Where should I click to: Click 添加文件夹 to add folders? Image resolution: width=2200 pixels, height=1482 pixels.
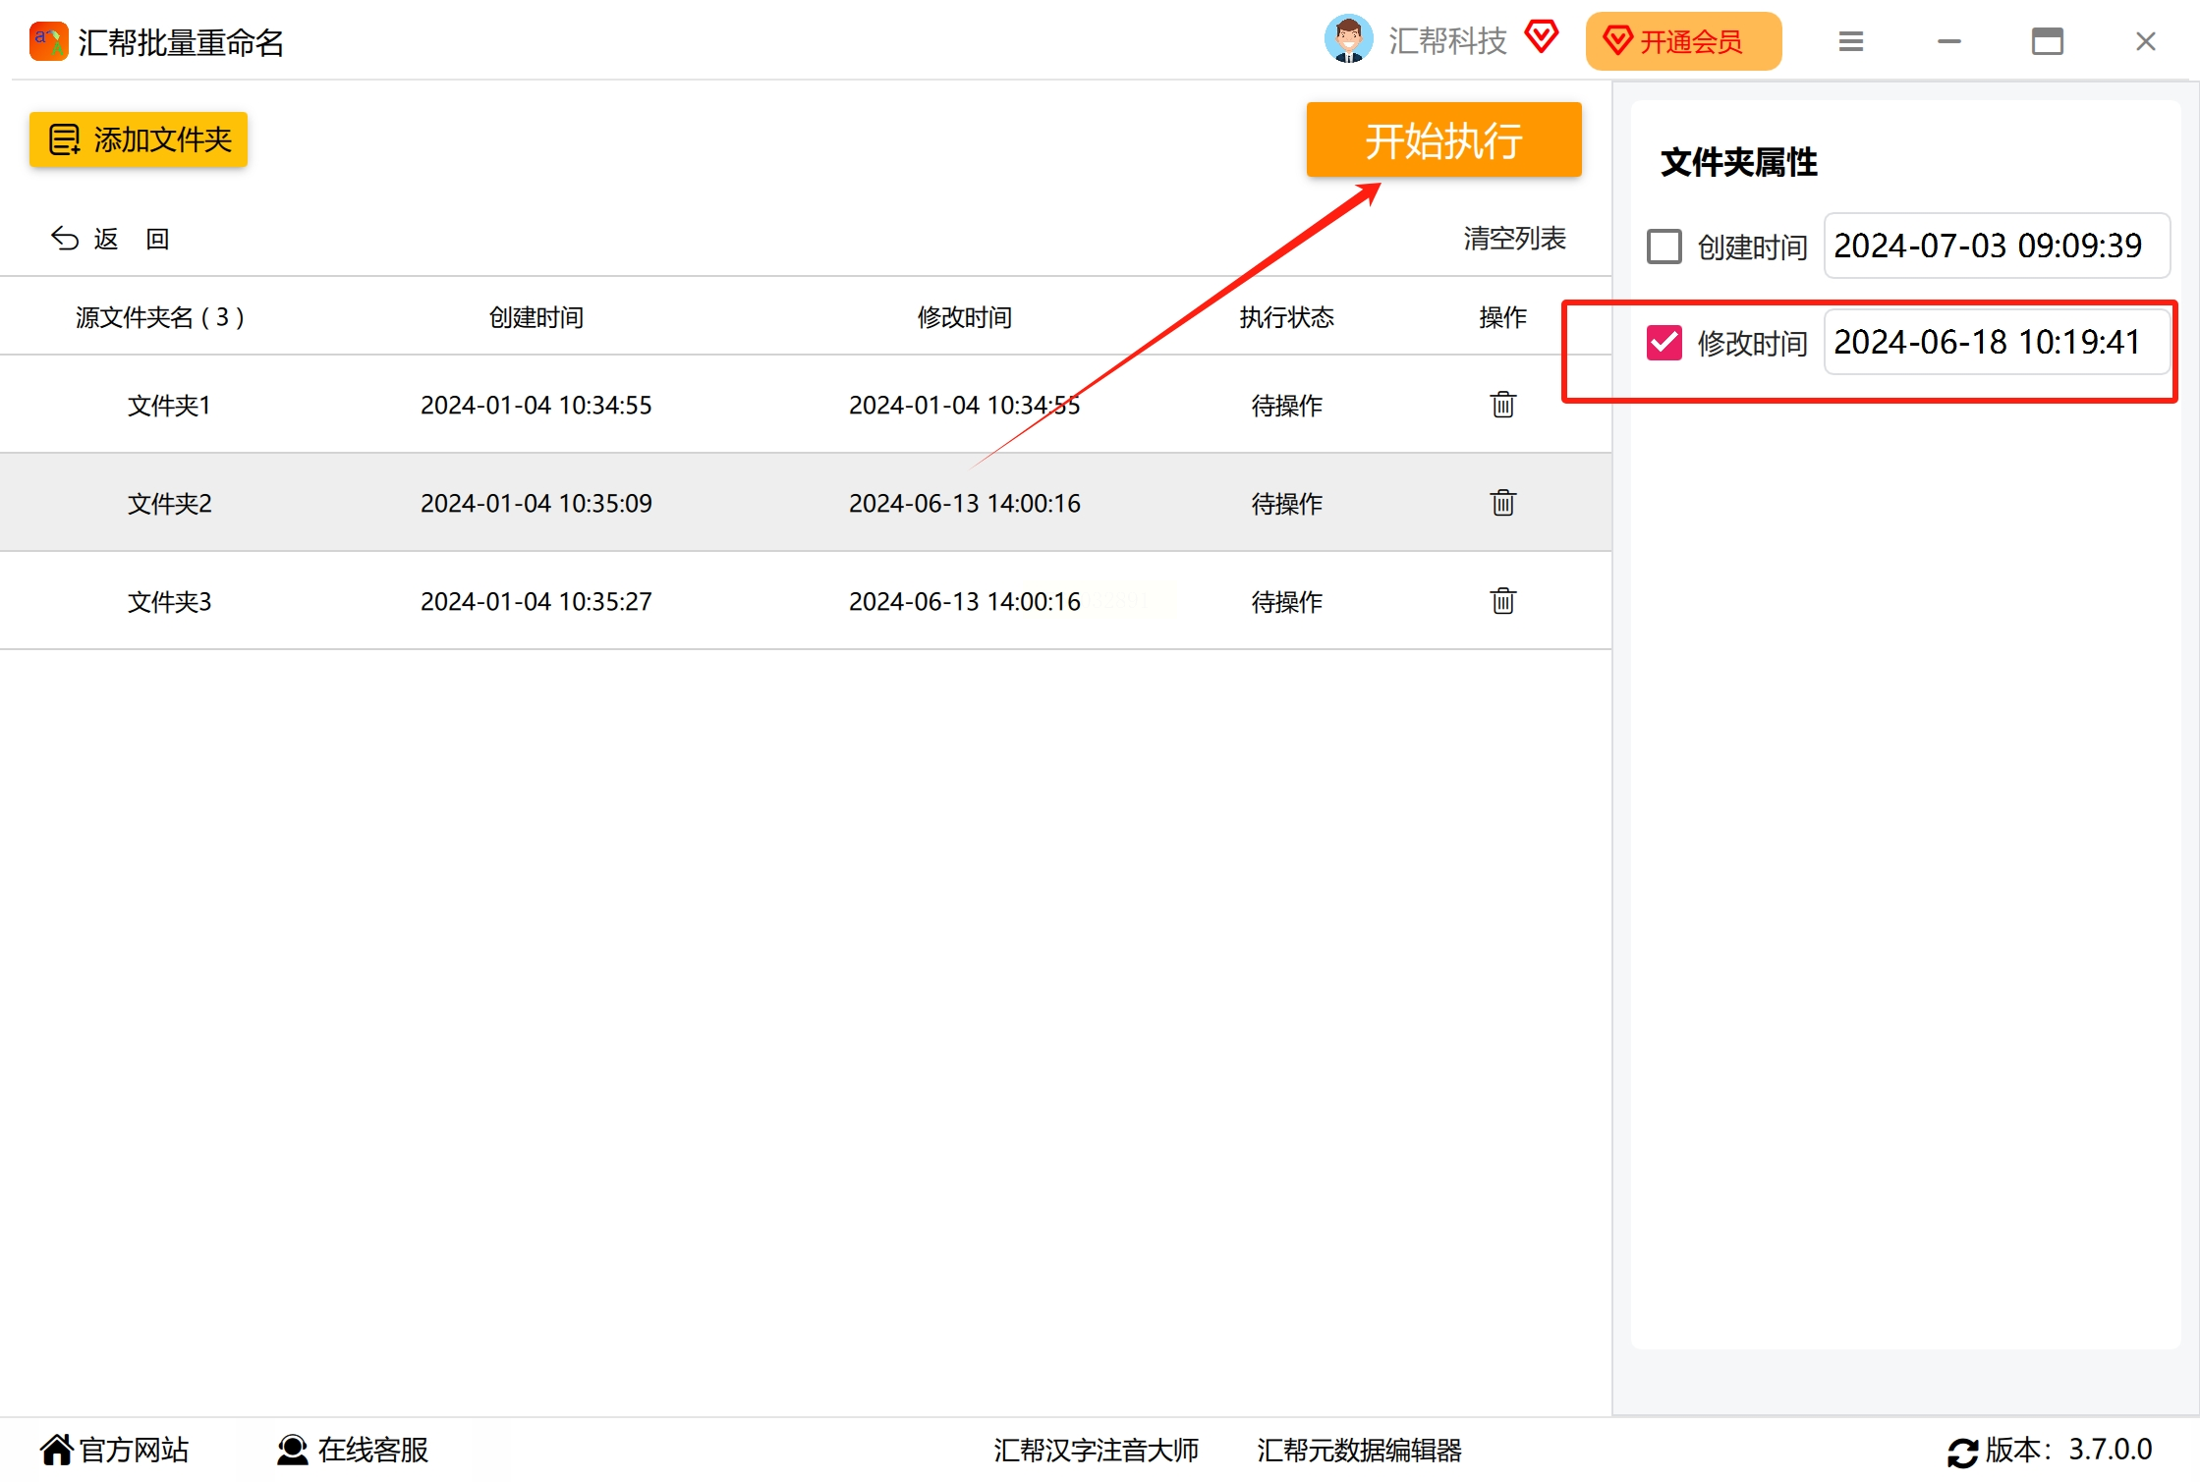point(139,139)
